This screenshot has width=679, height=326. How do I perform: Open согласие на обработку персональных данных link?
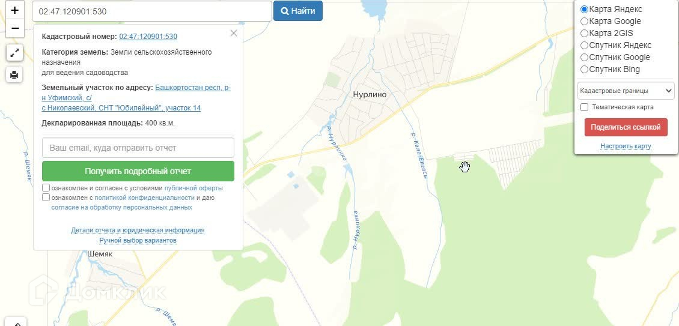click(122, 207)
